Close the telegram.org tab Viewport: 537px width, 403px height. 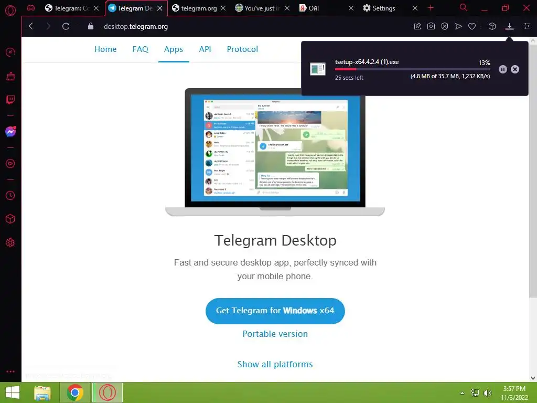223,8
